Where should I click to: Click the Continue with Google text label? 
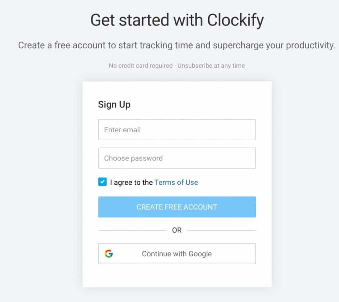pyautogui.click(x=177, y=254)
